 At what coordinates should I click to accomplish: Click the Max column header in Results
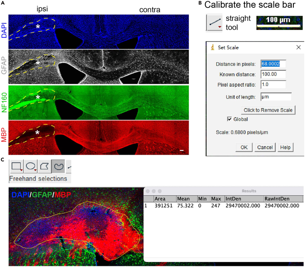218,199
